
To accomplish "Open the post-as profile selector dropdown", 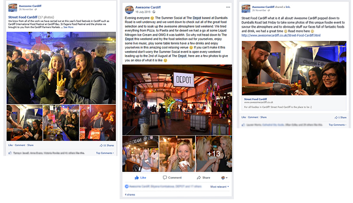I will coord(225,178).
